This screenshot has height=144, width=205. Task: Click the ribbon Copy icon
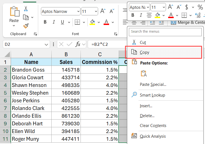tap(26, 17)
